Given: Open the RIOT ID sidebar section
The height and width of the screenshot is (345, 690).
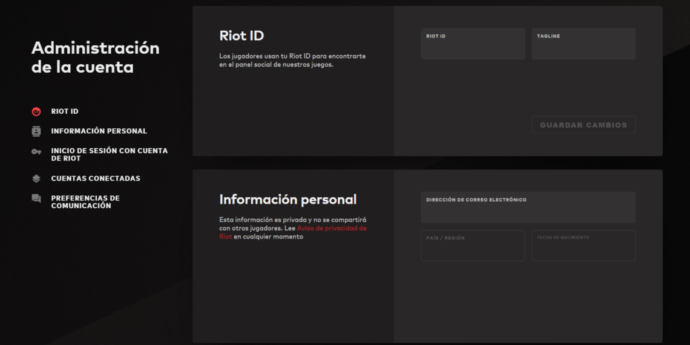Looking at the screenshot, I should 65,112.
